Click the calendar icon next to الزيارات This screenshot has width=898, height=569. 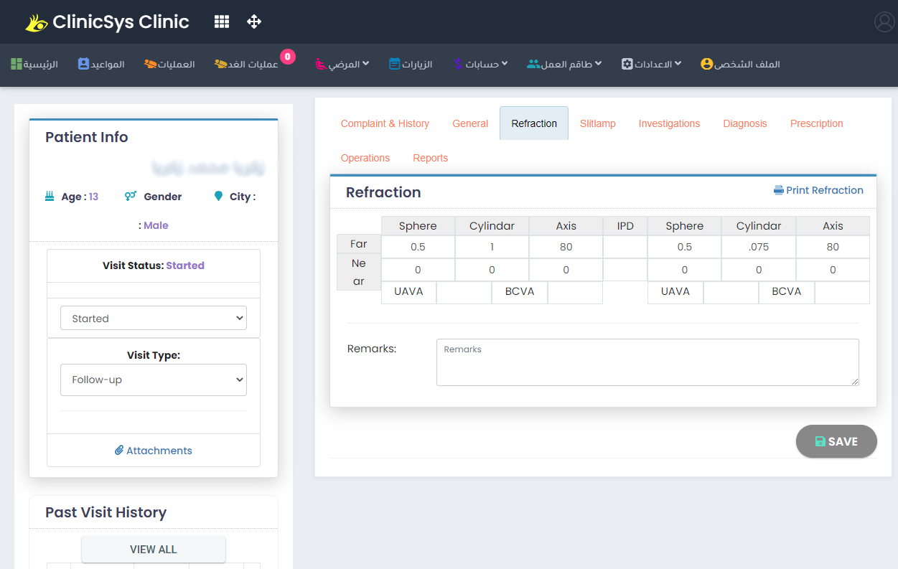click(x=394, y=64)
